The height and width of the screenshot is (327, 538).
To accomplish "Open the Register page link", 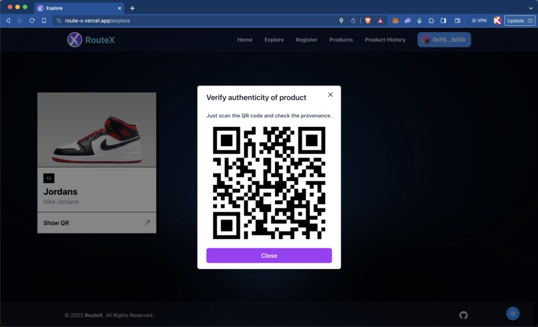I will [306, 40].
